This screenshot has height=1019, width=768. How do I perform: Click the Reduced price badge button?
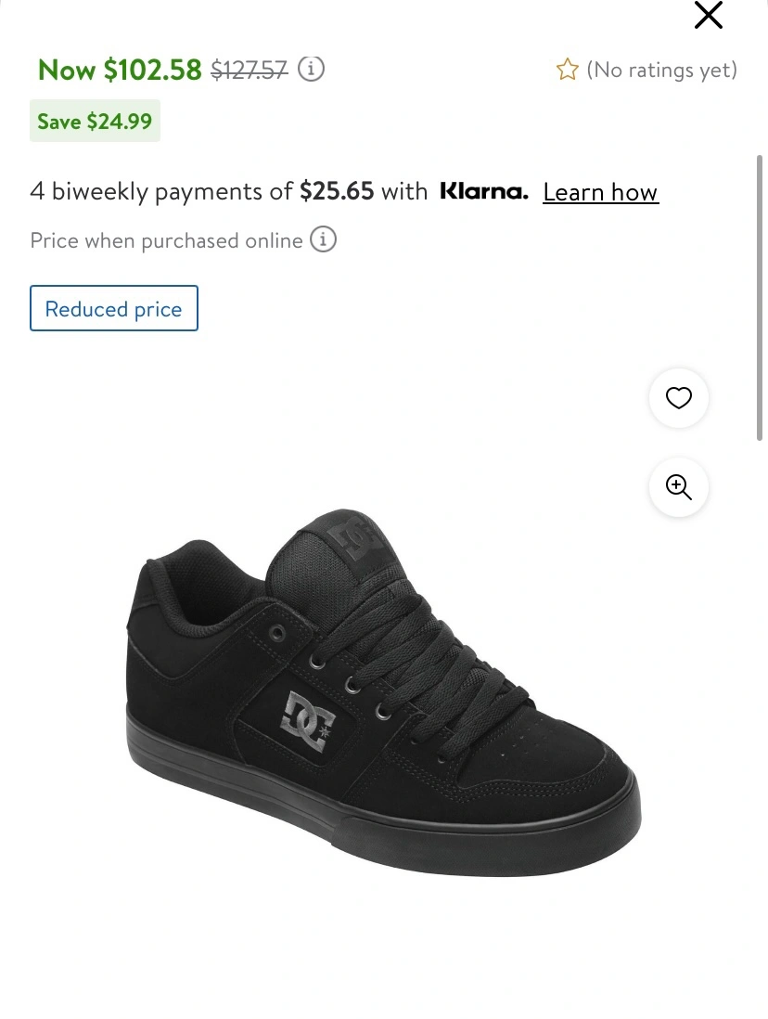coord(113,308)
